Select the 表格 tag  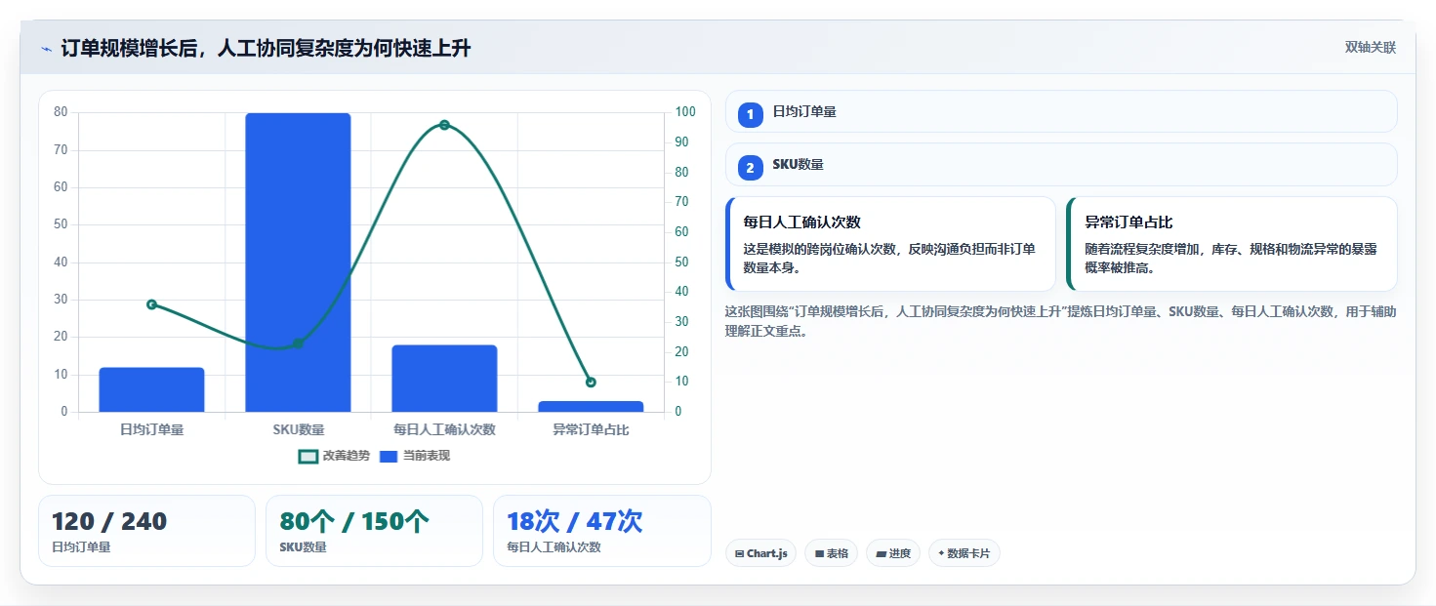[831, 553]
